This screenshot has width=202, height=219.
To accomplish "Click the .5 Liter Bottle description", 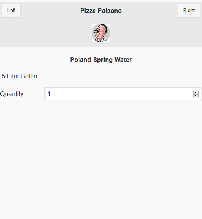I will point(18,76).
